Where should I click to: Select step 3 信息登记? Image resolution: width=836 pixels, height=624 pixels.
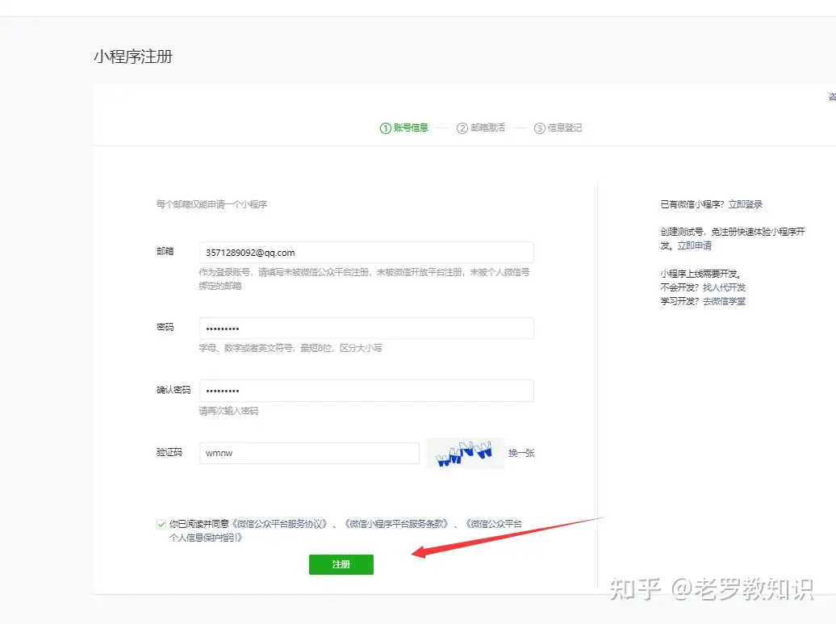tap(558, 128)
